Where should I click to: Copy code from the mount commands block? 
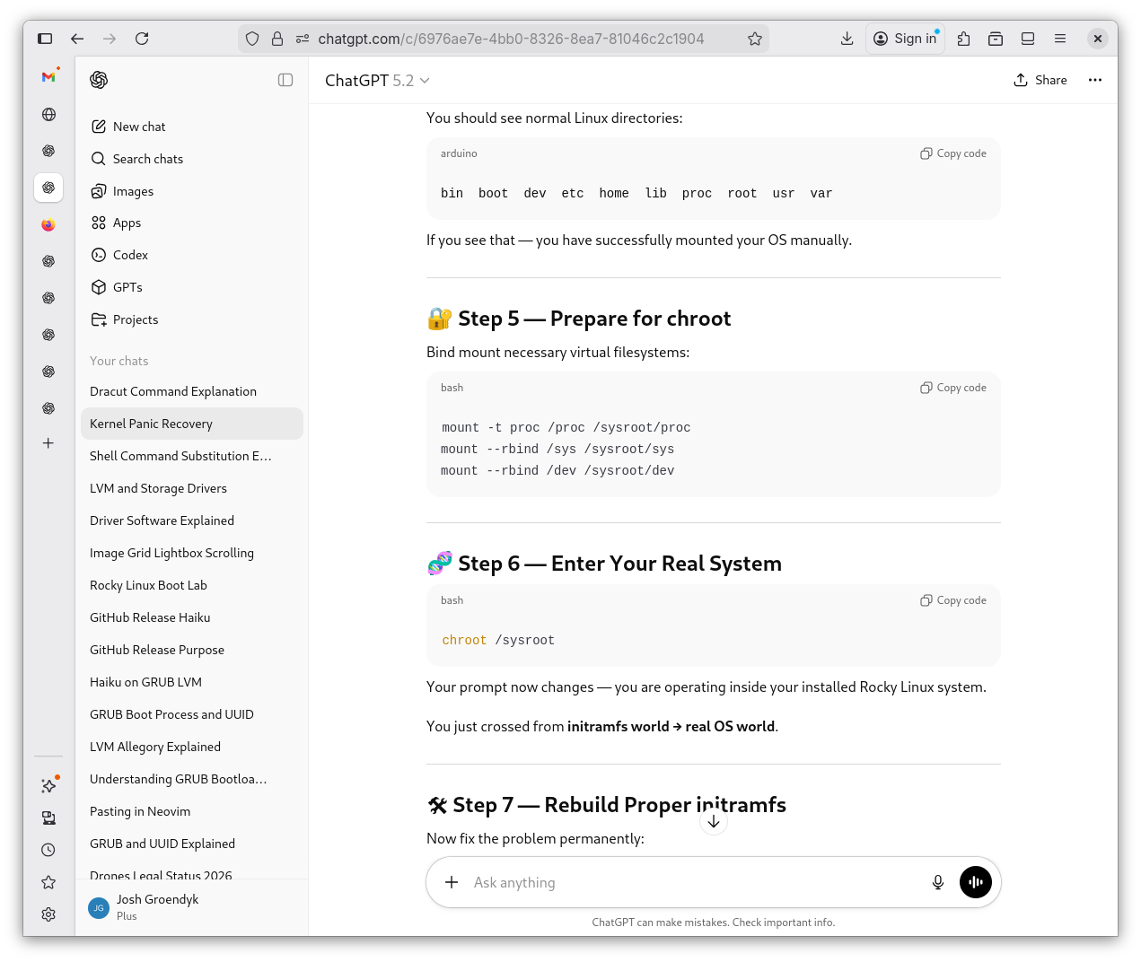(x=952, y=388)
